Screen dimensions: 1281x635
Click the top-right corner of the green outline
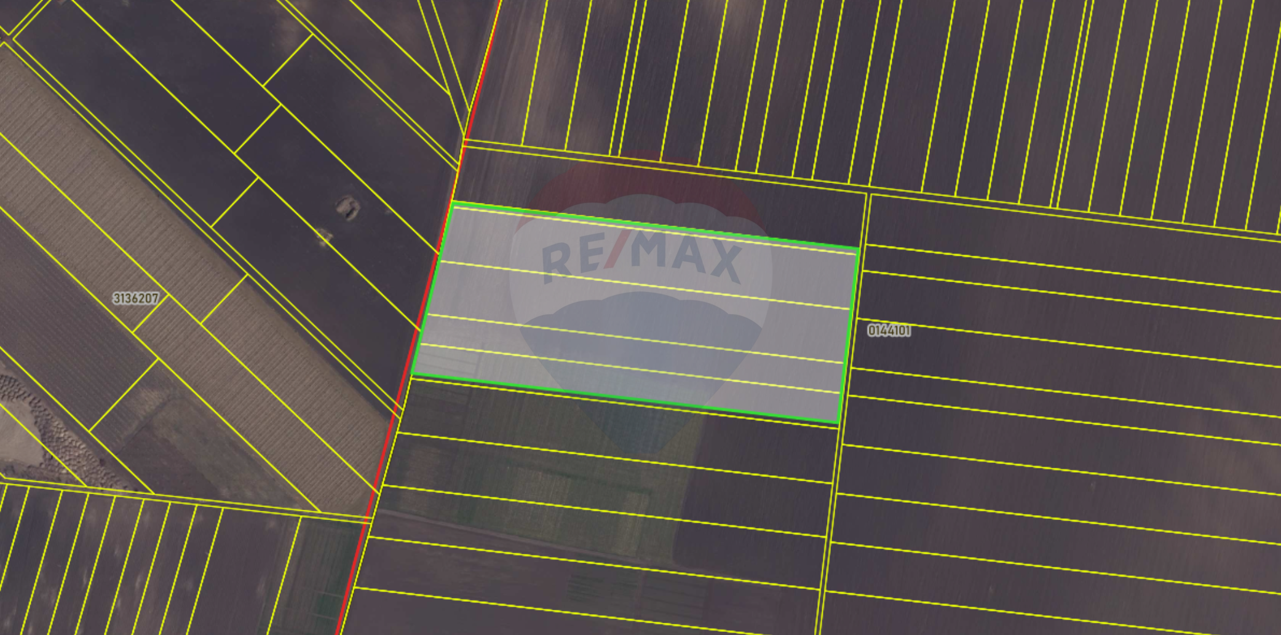click(859, 248)
